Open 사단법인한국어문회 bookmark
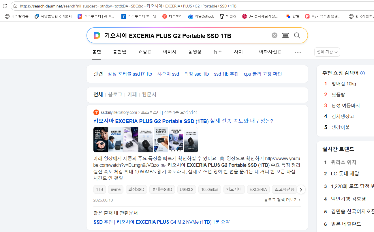374x232 pixels. pyautogui.click(x=53, y=16)
